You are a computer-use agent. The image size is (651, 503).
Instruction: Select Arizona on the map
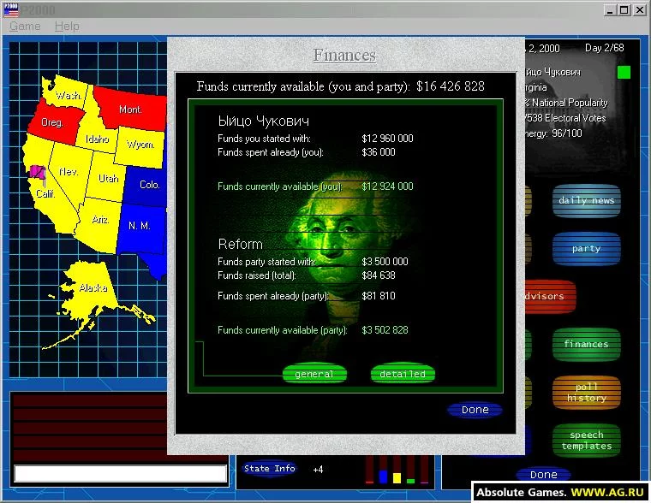click(x=100, y=220)
